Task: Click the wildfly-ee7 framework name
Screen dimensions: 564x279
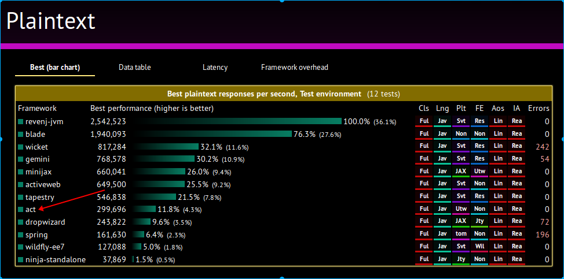Action: [x=45, y=247]
